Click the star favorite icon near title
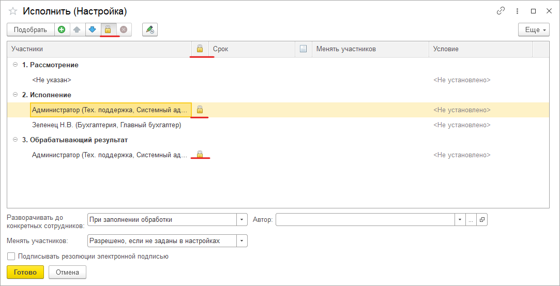This screenshot has height=286, width=560. 13,11
